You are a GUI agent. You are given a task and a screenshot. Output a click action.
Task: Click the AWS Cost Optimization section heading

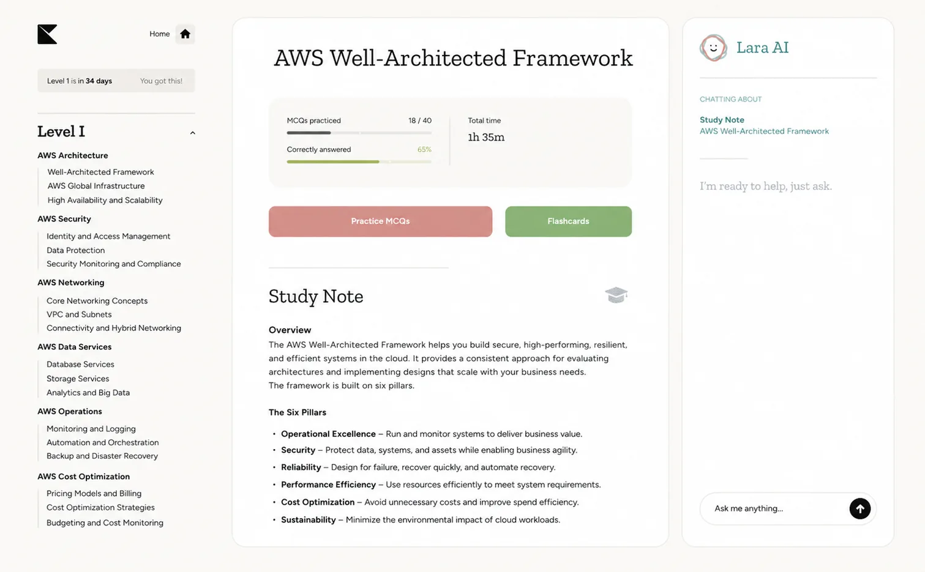(x=84, y=477)
